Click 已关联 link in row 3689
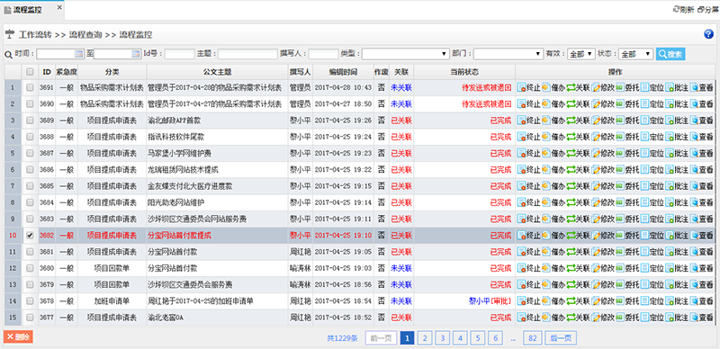The width and height of the screenshot is (720, 349). pyautogui.click(x=401, y=121)
